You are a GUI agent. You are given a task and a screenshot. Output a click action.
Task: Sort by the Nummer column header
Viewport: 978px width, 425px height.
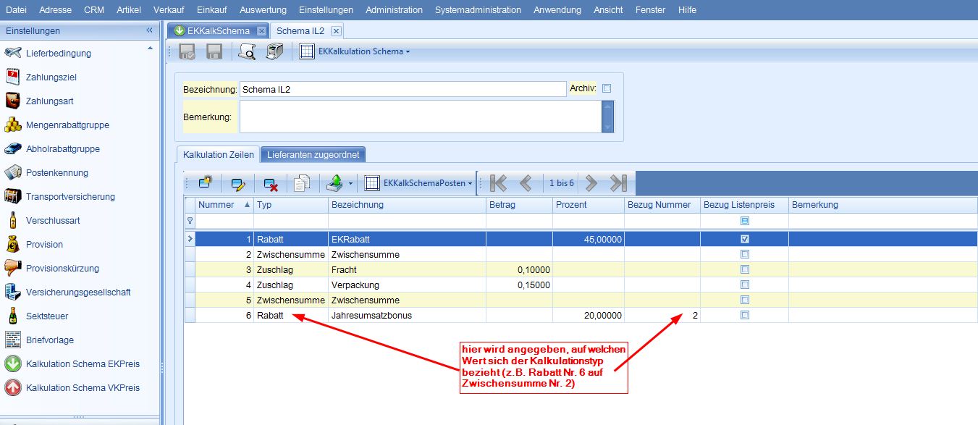[224, 205]
